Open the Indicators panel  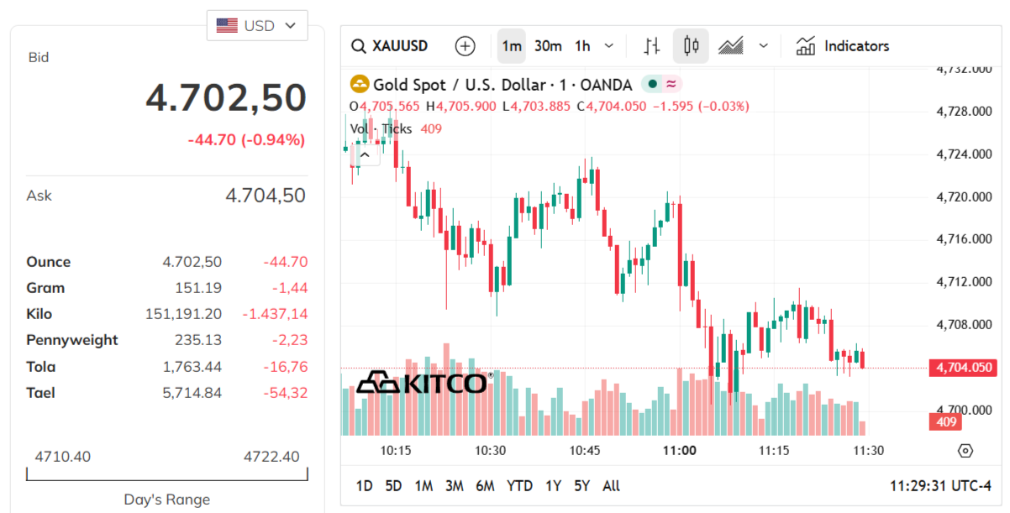pos(843,45)
